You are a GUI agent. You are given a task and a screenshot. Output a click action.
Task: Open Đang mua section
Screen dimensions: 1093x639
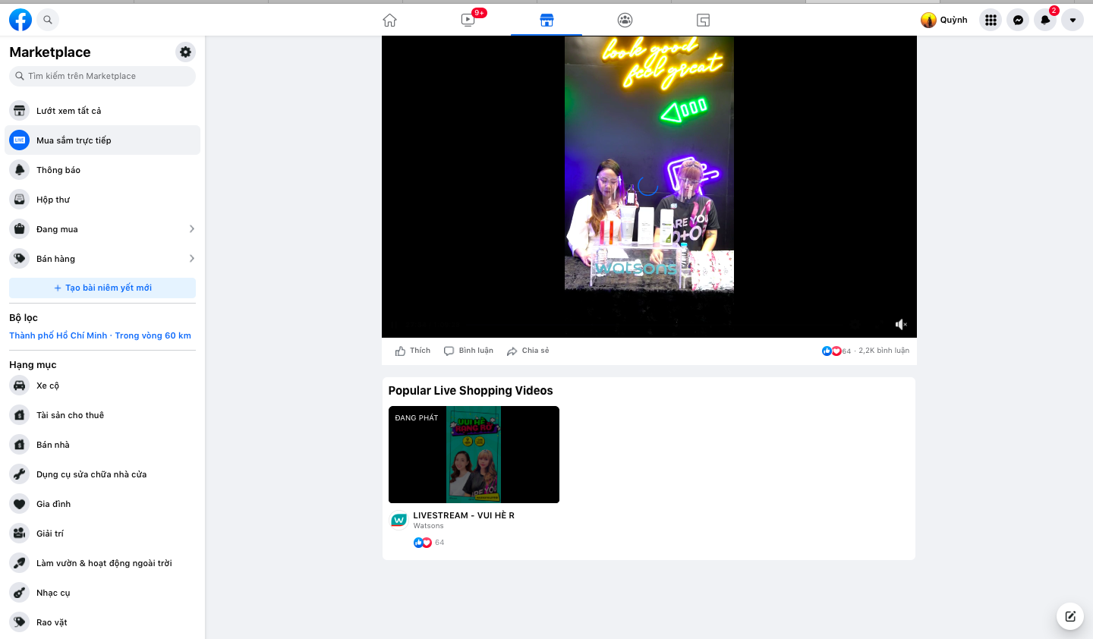[x=102, y=229]
